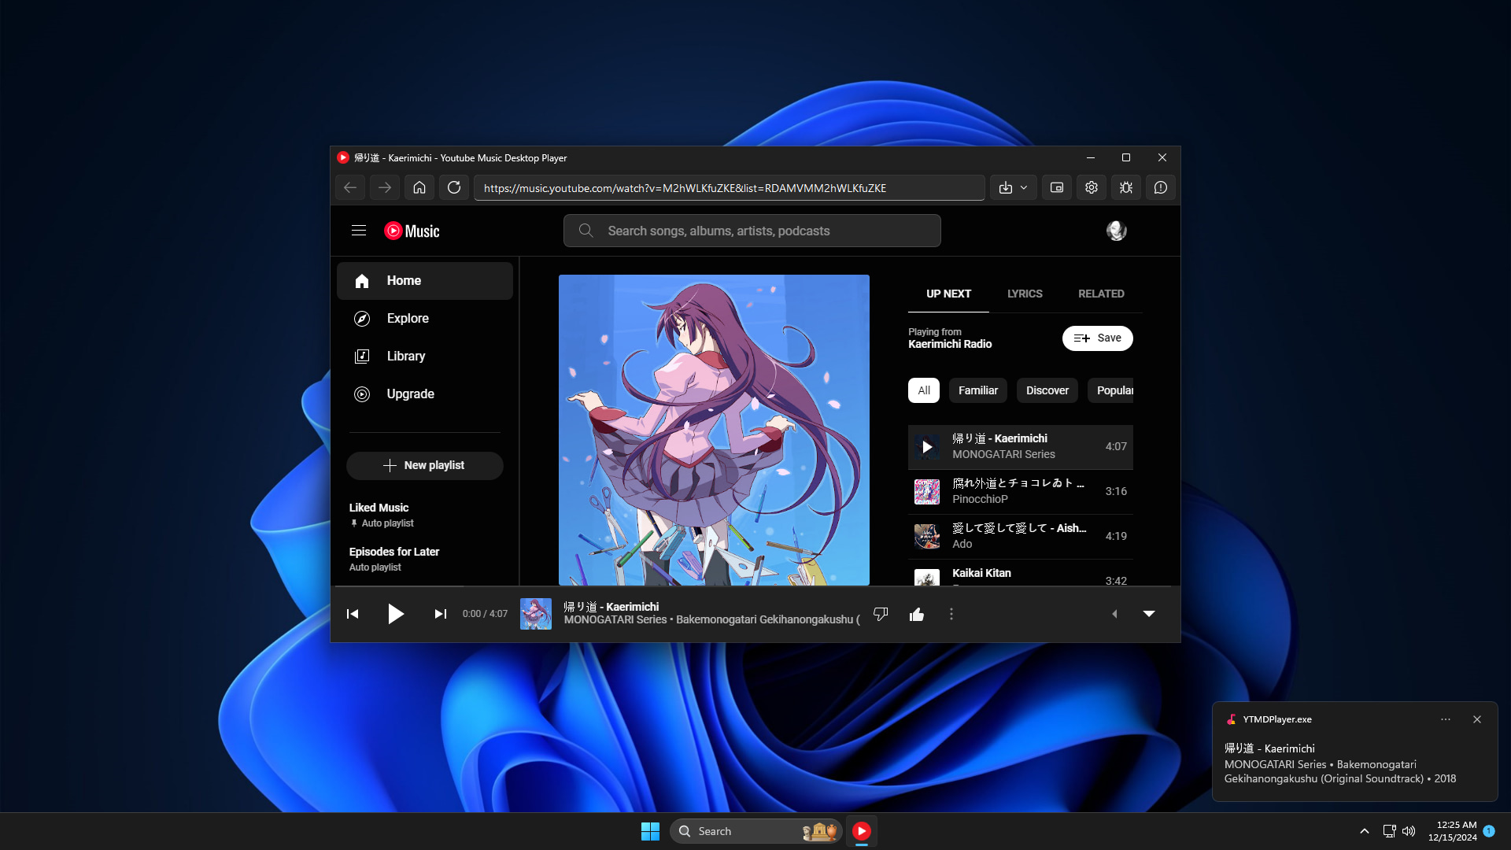Click the feedback report icon in toolbar
The image size is (1511, 850).
click(1161, 187)
